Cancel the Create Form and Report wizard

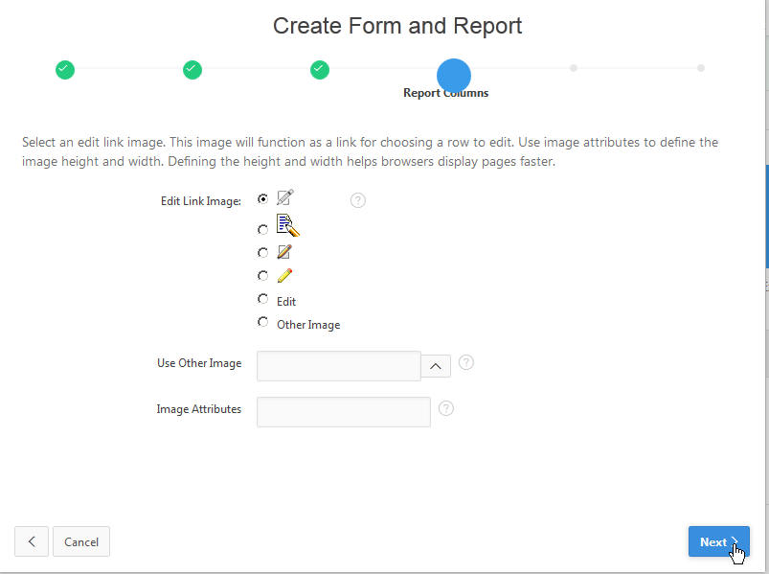(81, 541)
